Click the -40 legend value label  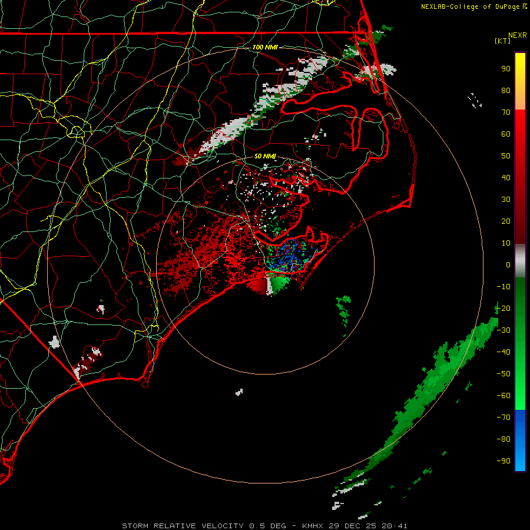coord(503,352)
